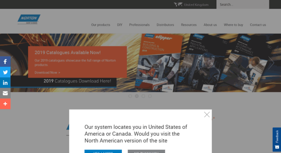Share the page via email icon
The width and height of the screenshot is (281, 153).
(5, 93)
